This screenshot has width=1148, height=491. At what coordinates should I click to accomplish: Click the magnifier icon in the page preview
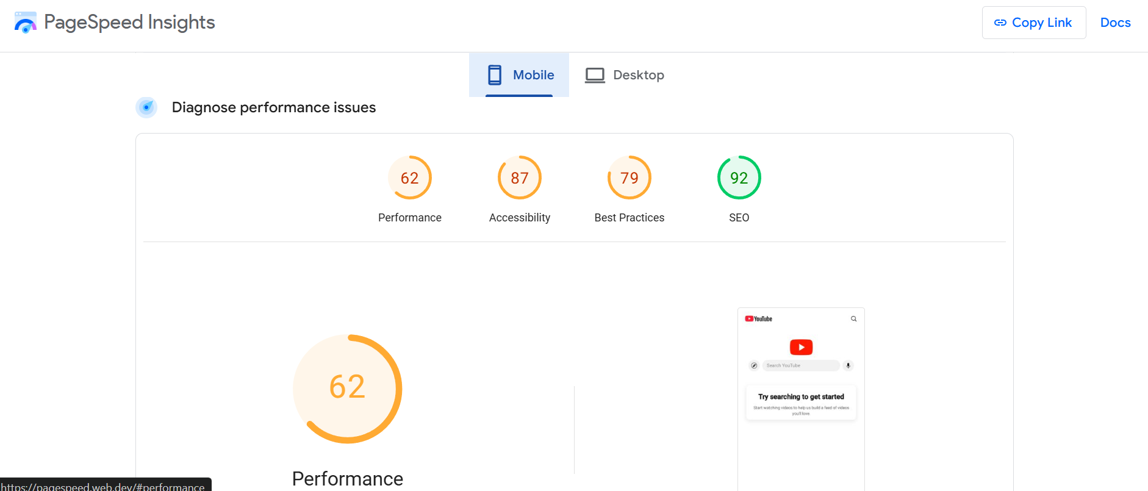pos(853,319)
